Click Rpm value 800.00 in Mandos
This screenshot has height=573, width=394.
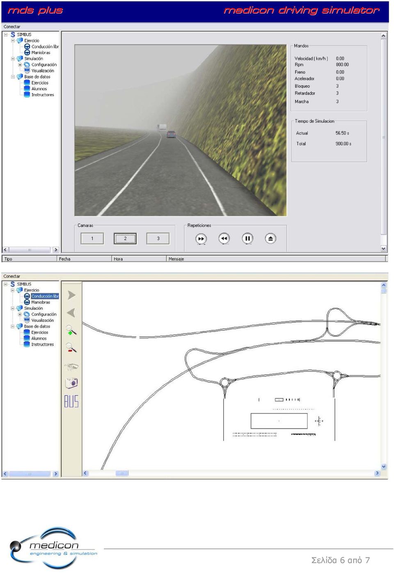(342, 65)
